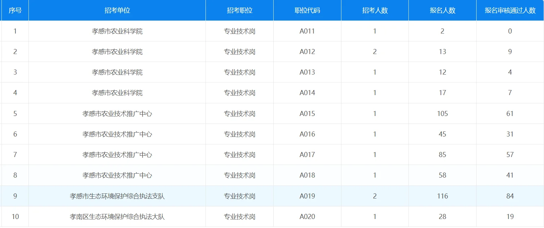This screenshot has width=544, height=228.
Task: Click 孝感市农业科学院 in row 2
Action: [118, 51]
